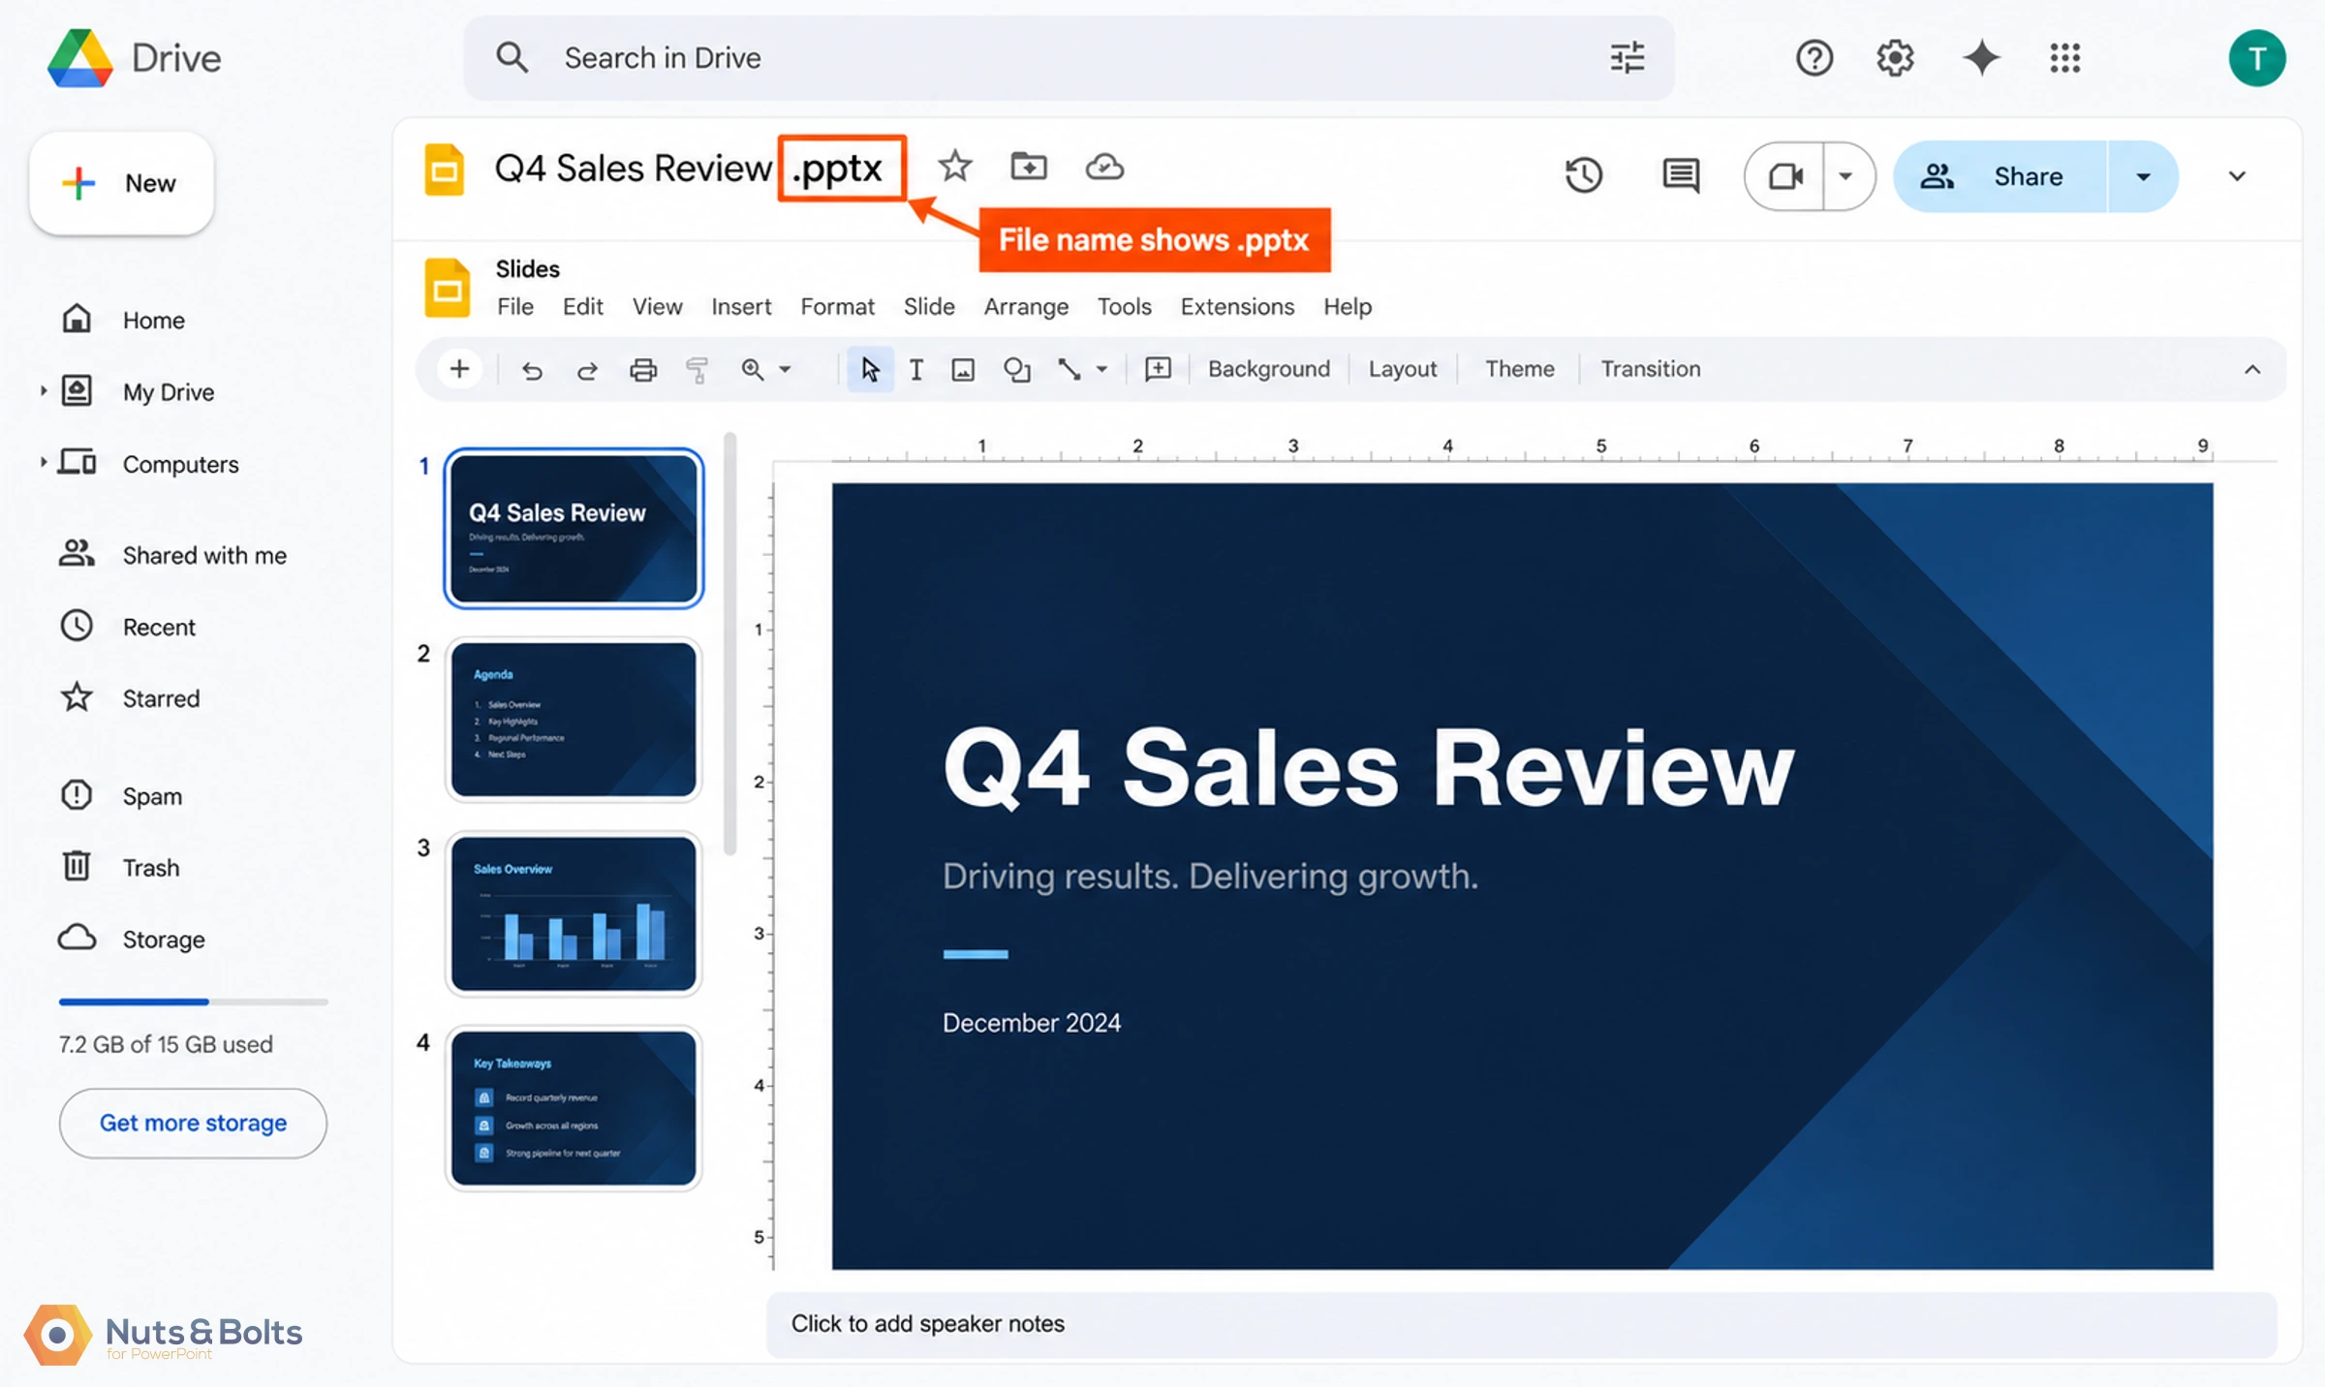The width and height of the screenshot is (2325, 1387).
Task: Click Get more storage
Action: pyautogui.click(x=193, y=1123)
